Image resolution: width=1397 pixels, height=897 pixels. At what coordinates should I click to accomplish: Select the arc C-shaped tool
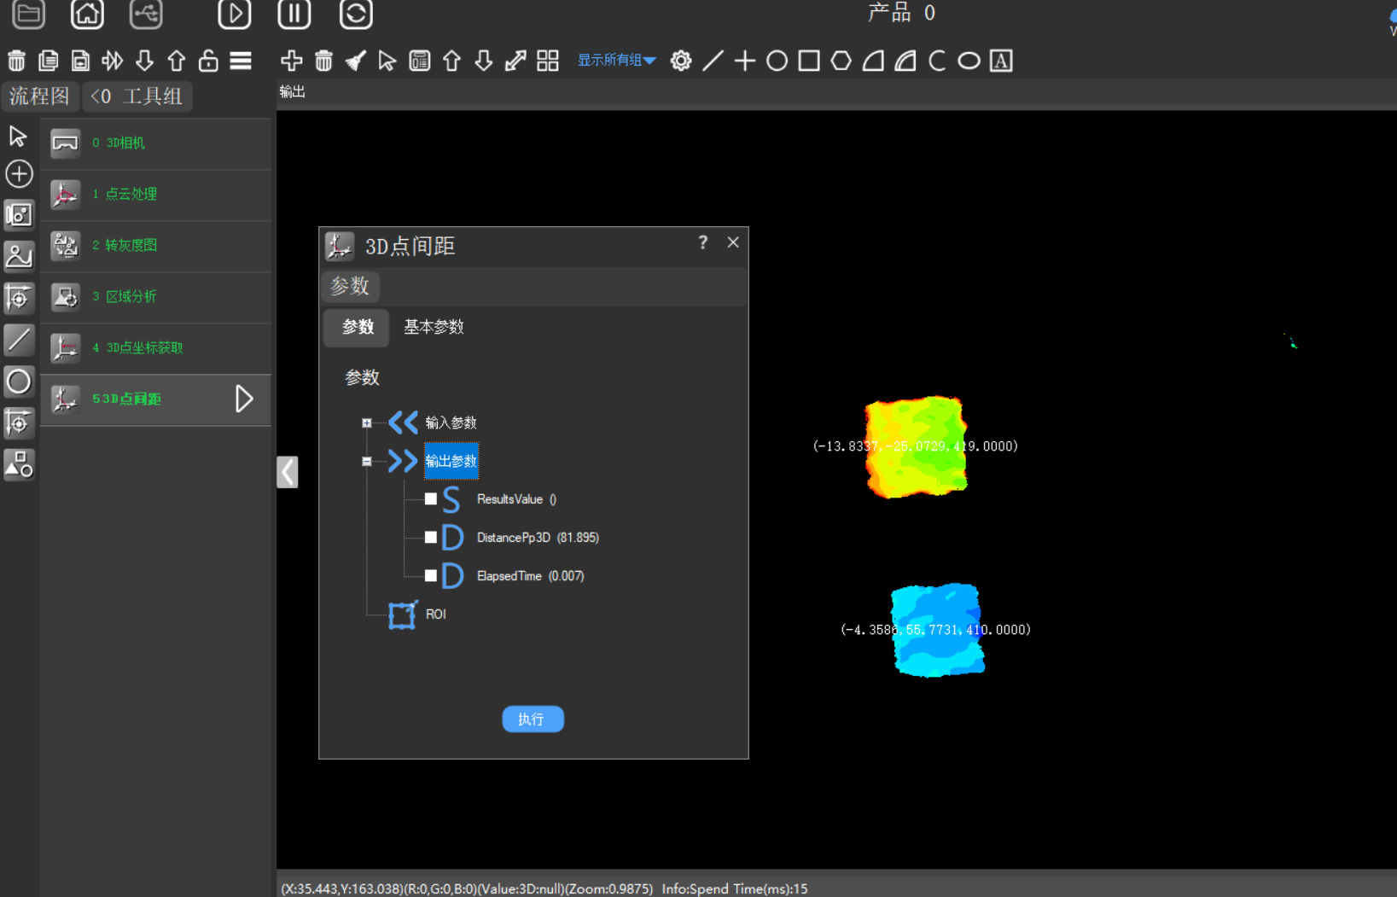tap(937, 61)
